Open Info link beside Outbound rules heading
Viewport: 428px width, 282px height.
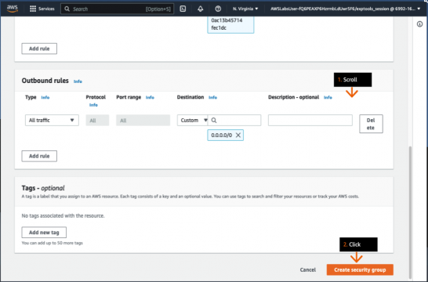pos(78,81)
